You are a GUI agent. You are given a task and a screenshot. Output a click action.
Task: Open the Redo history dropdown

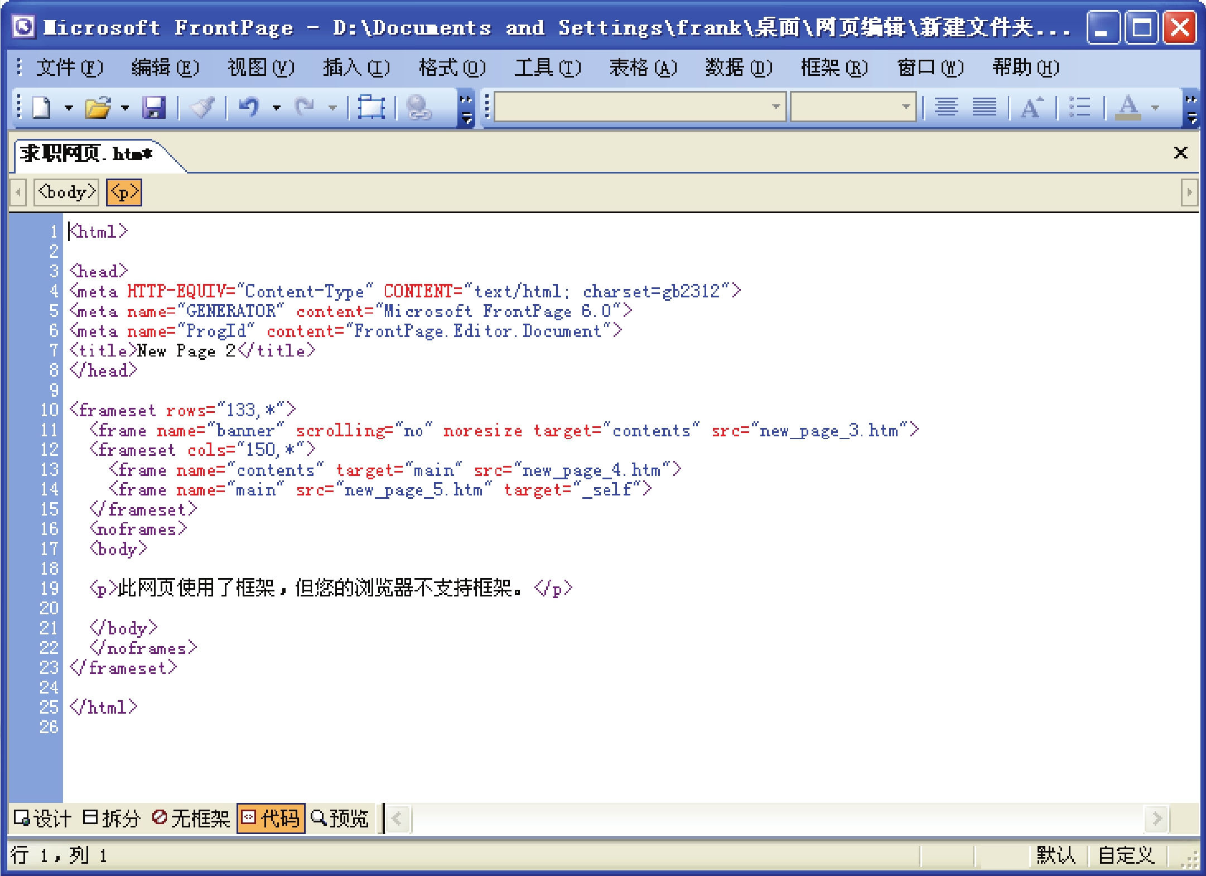tap(332, 107)
